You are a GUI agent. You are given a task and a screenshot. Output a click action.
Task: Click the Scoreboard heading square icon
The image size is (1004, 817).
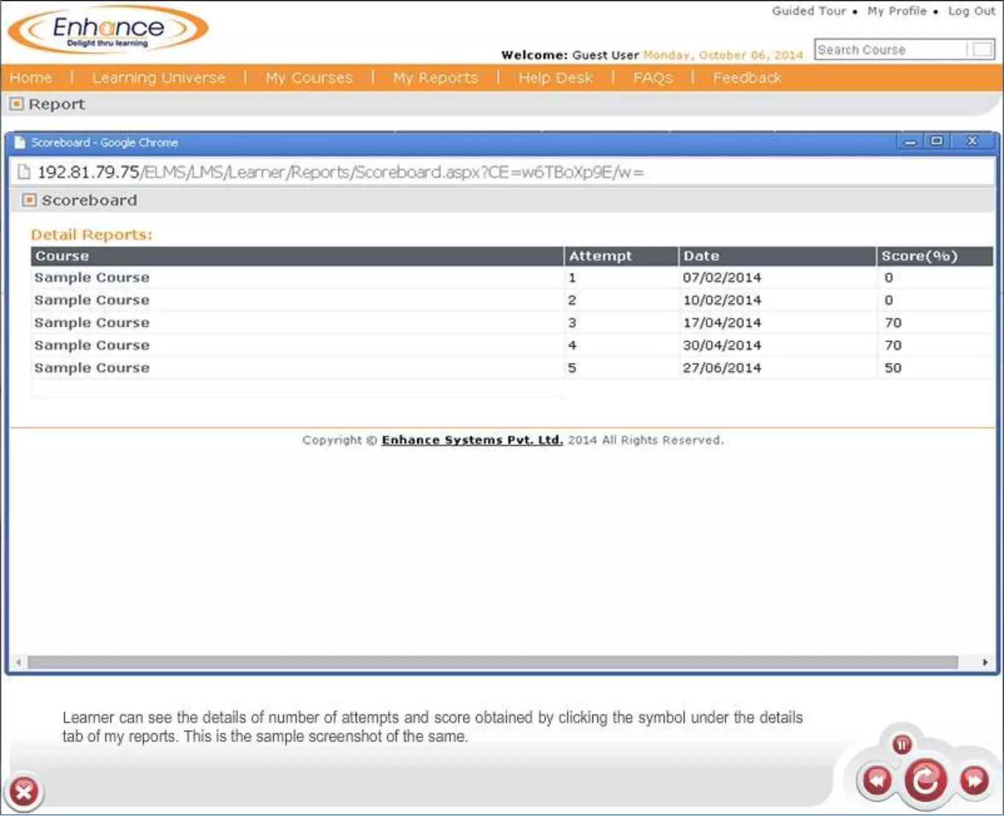click(x=29, y=200)
